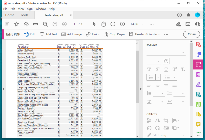Collapse the right Format pane arrow
Viewport: 205px width, 140px height.
141,89
